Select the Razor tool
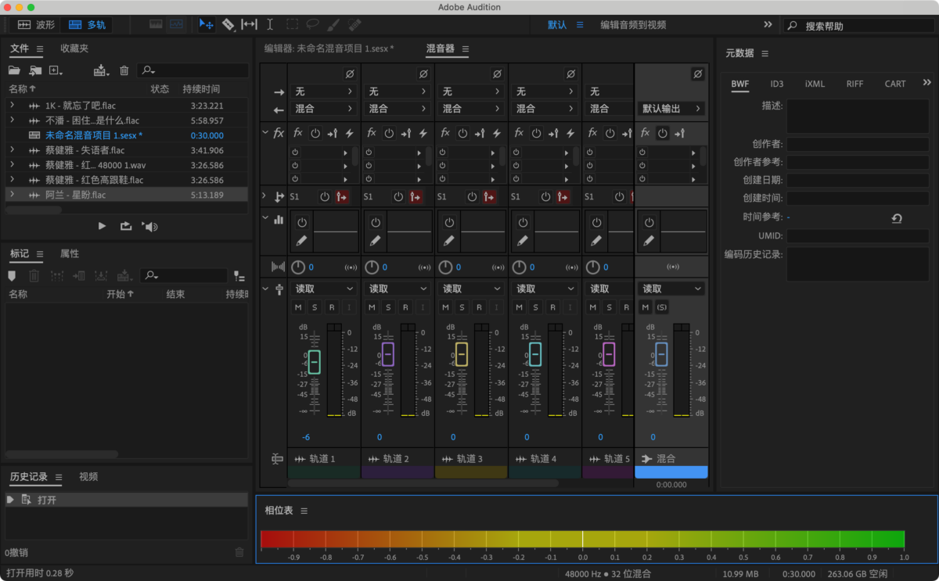 pos(228,24)
